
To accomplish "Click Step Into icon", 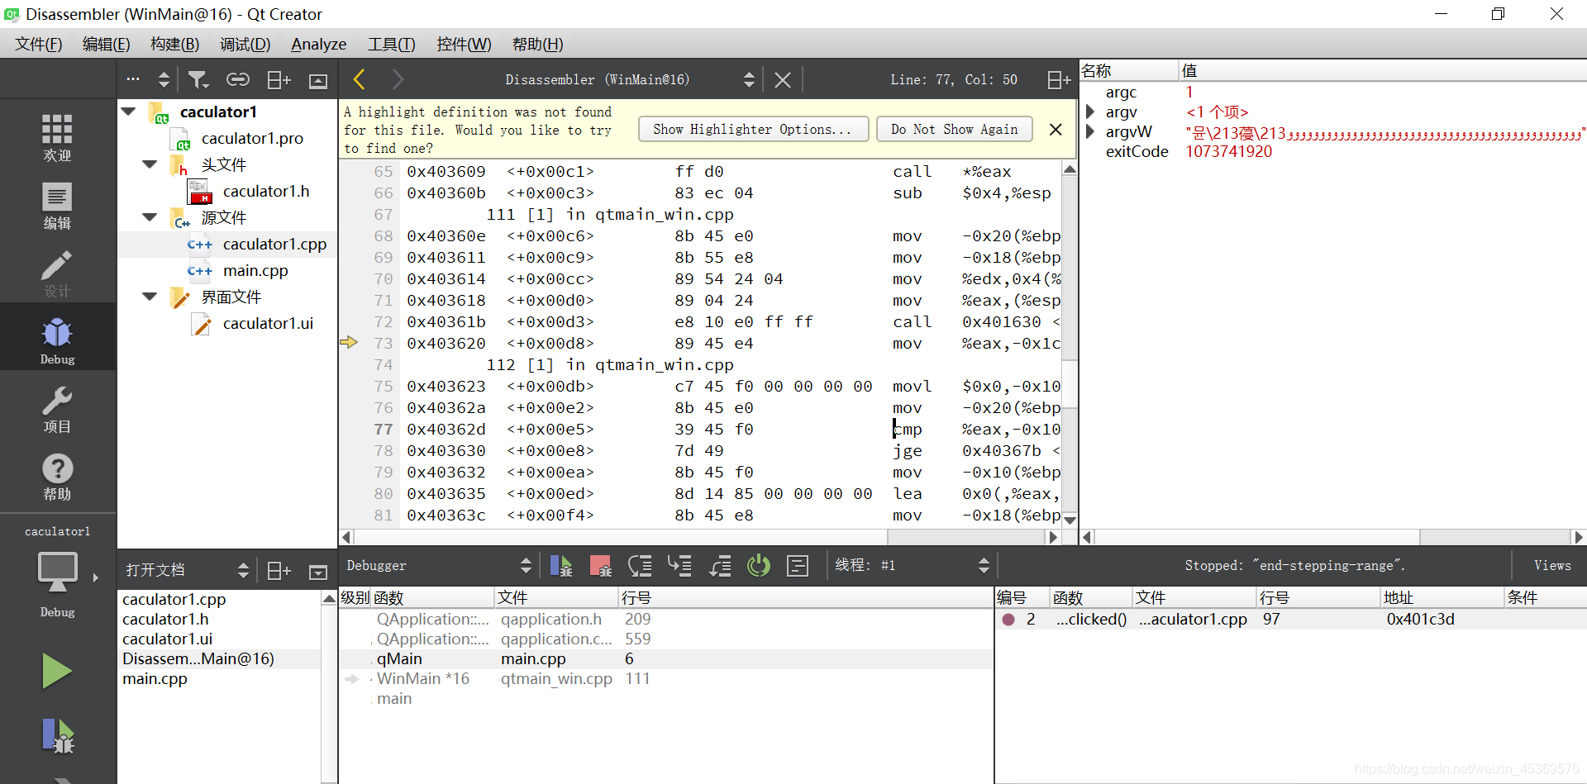I will pos(680,566).
